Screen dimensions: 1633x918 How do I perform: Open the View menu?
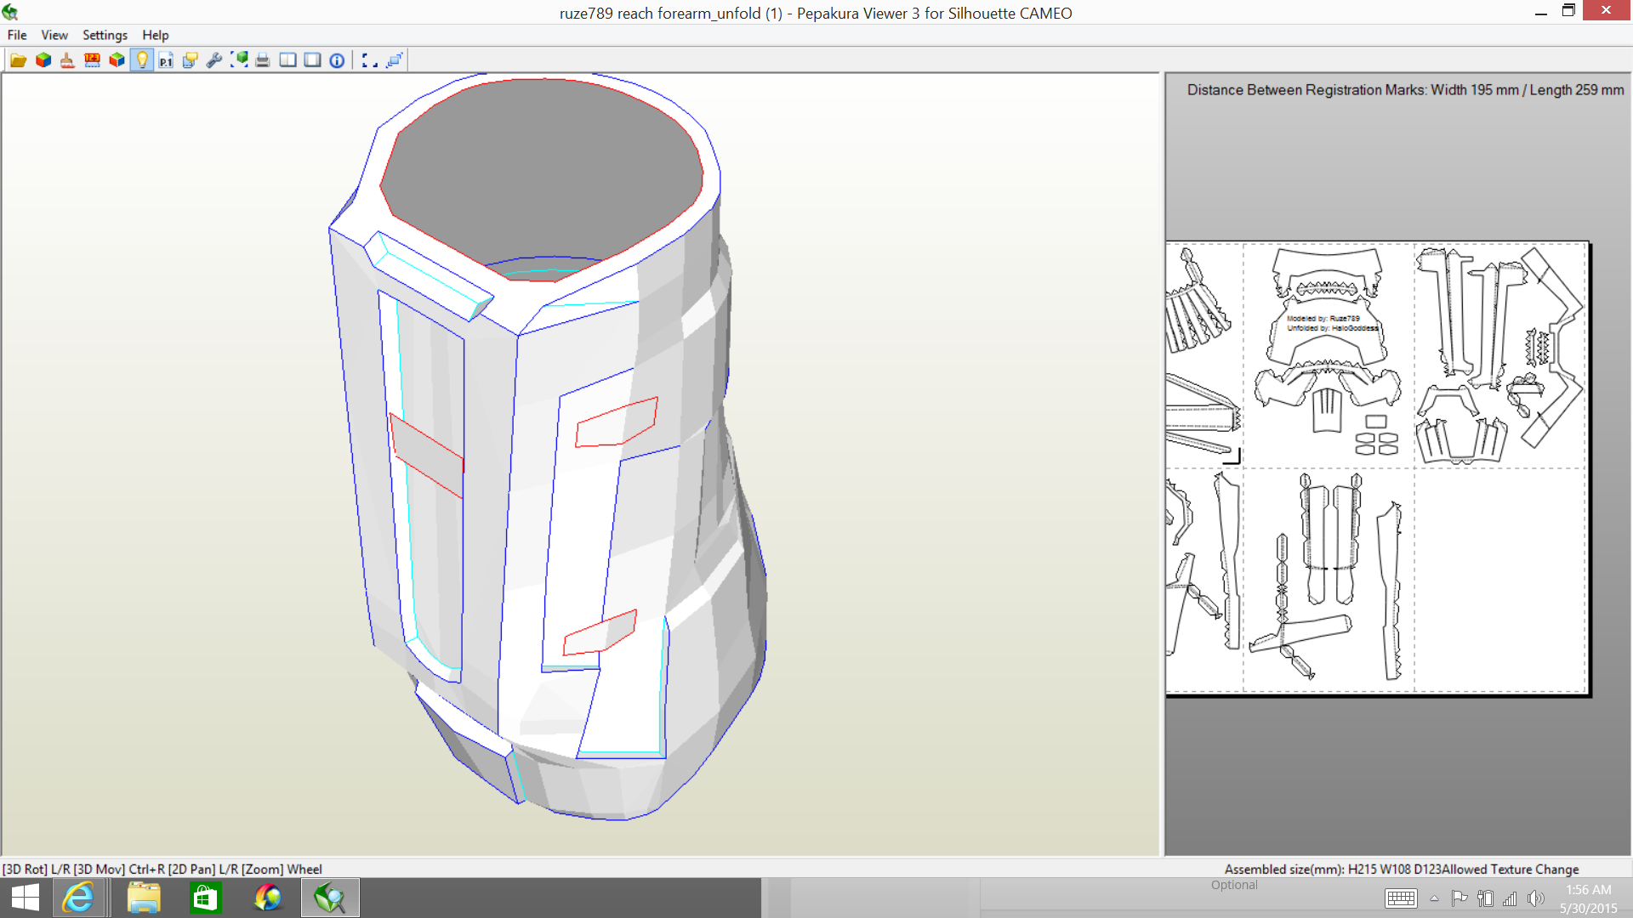(54, 35)
